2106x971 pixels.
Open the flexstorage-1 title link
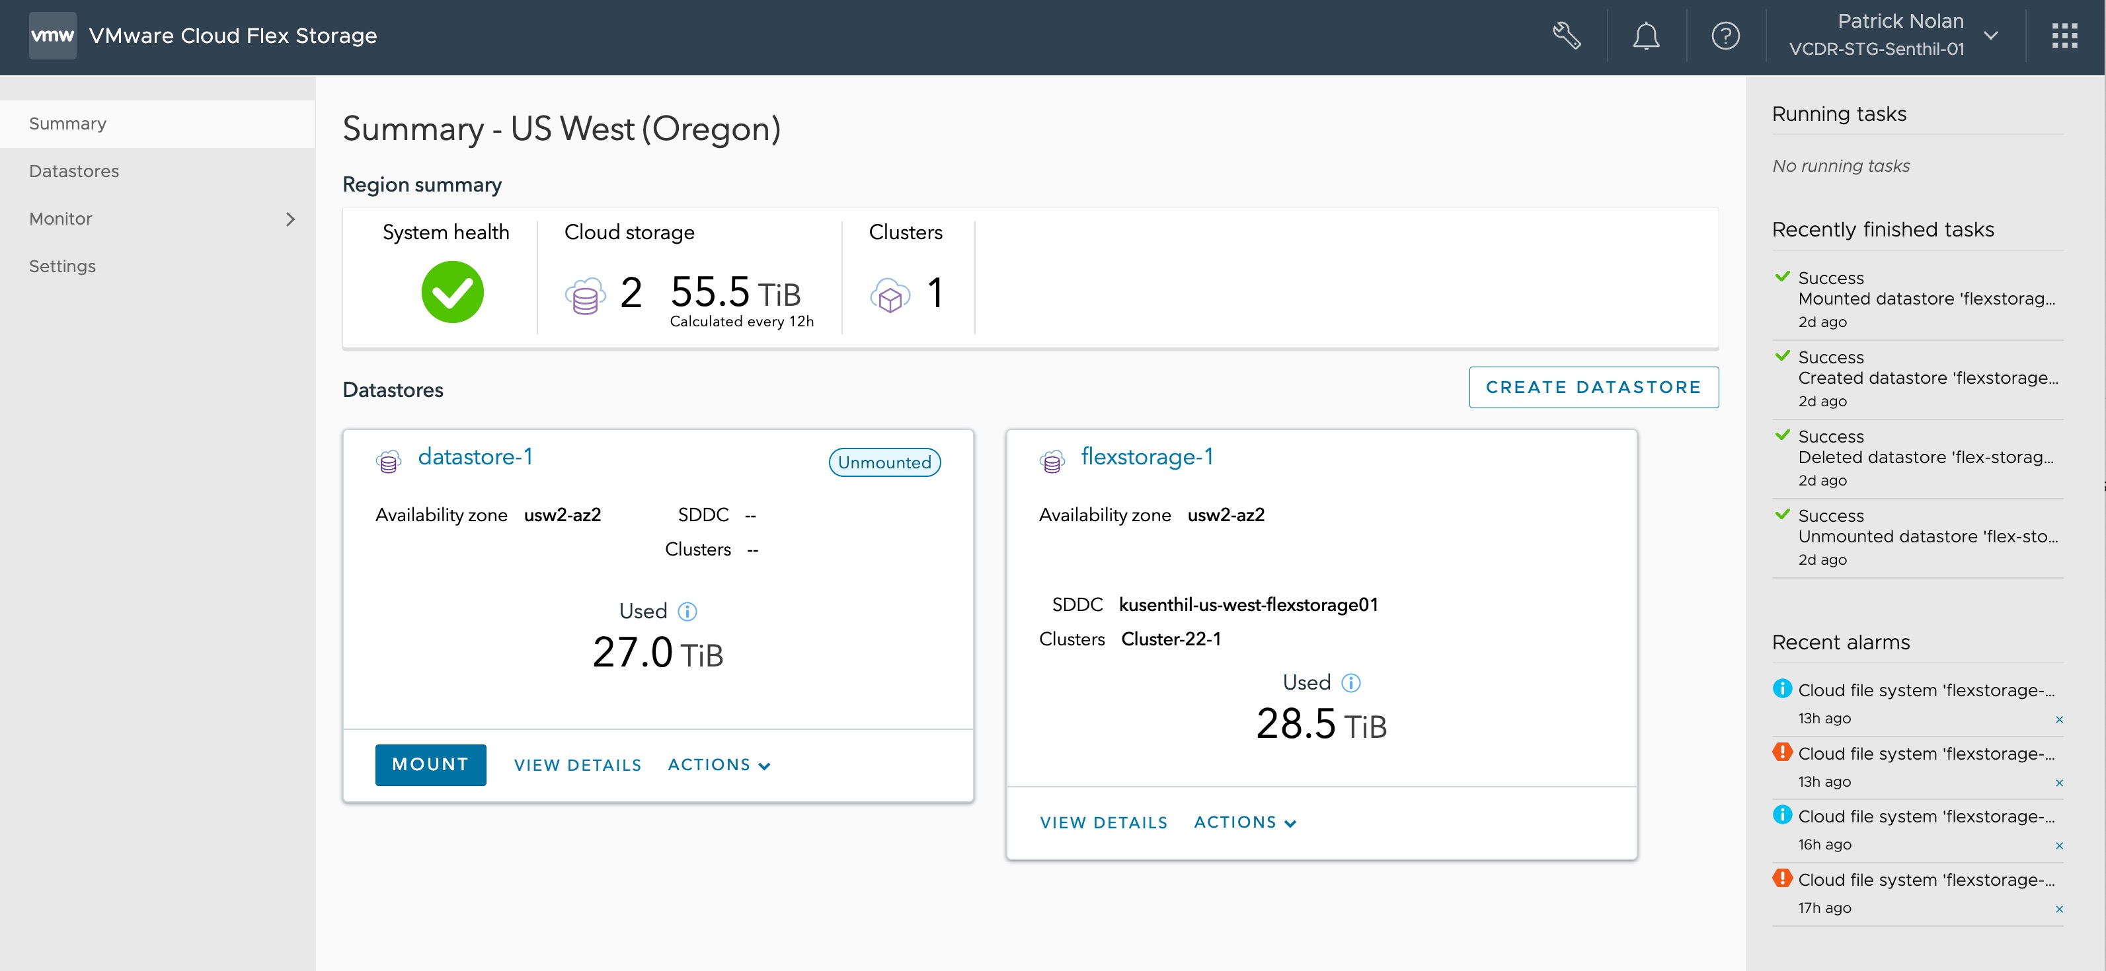pyautogui.click(x=1147, y=456)
